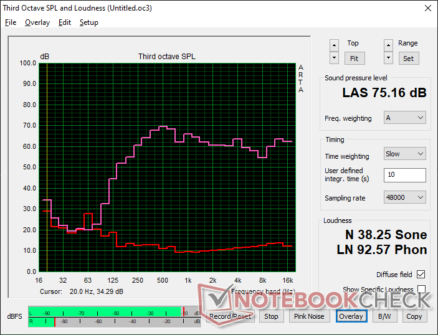
Task: Open the Overlay menu
Action: (37, 22)
